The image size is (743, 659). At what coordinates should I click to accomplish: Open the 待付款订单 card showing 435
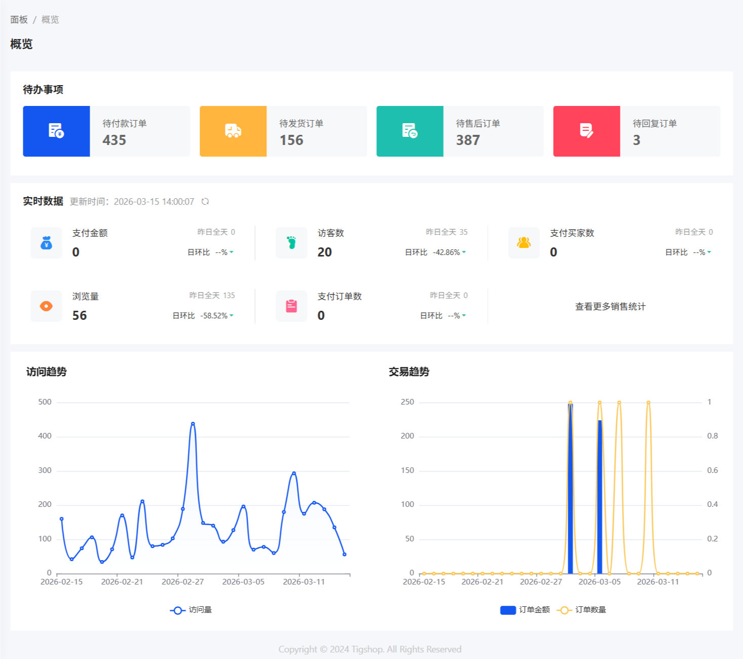click(106, 131)
